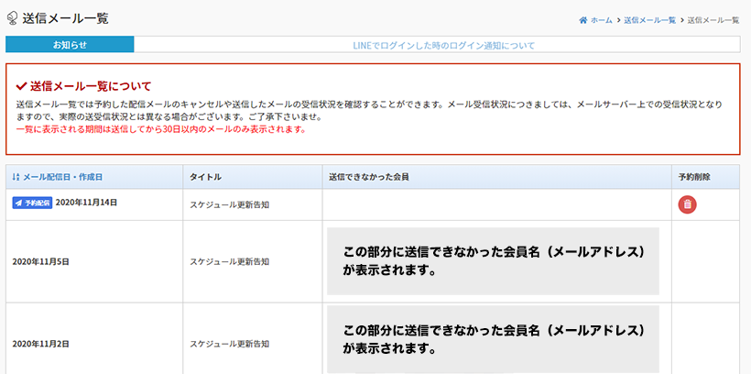Sort by メール配信日・作成日 column header
This screenshot has width=751, height=374.
[62, 176]
